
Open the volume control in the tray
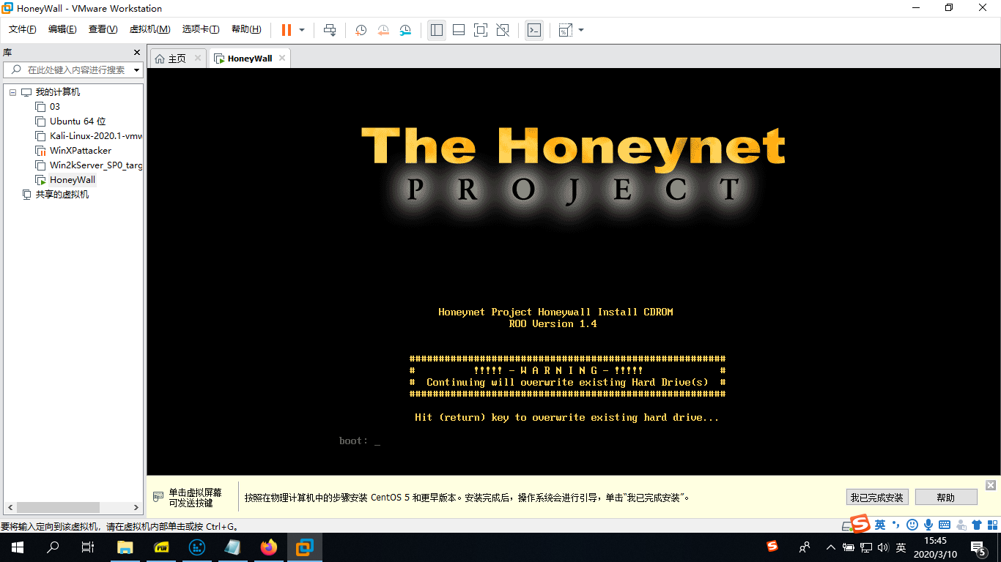883,547
